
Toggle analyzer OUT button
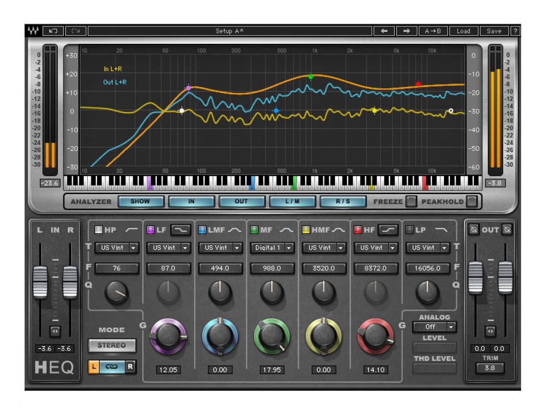point(242,201)
